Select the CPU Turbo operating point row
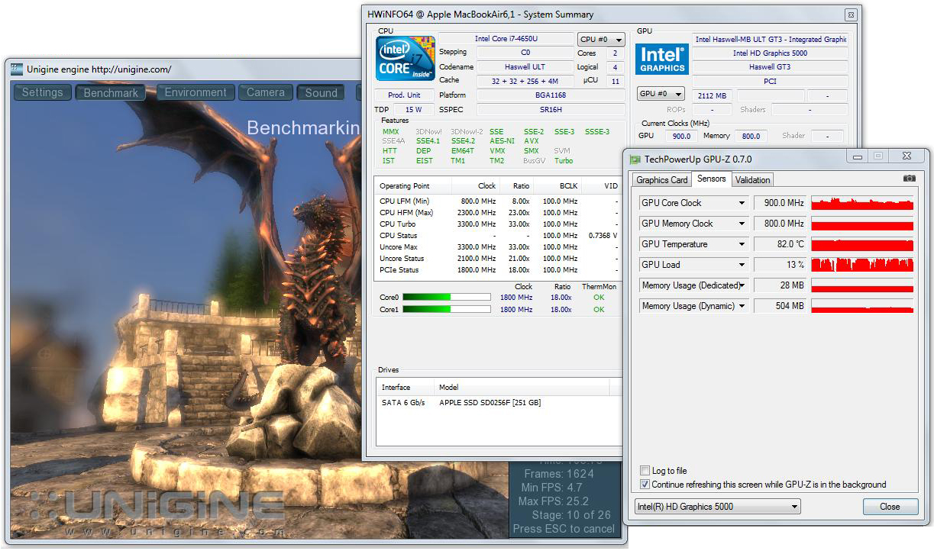Viewport: 934px width, 554px height. point(499,224)
